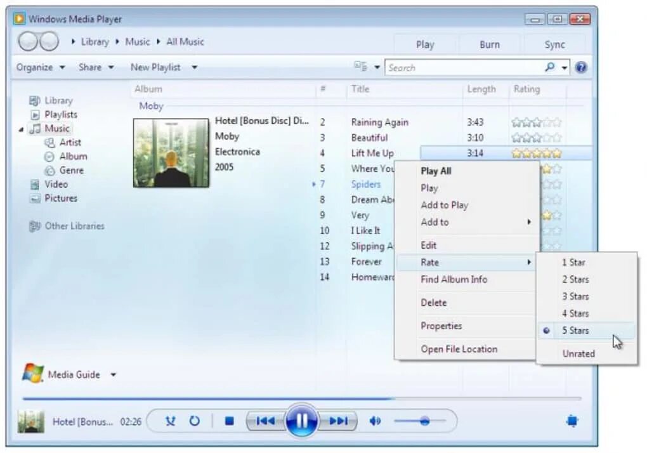Switch to the Sync tab
The image size is (647, 453).
(554, 44)
